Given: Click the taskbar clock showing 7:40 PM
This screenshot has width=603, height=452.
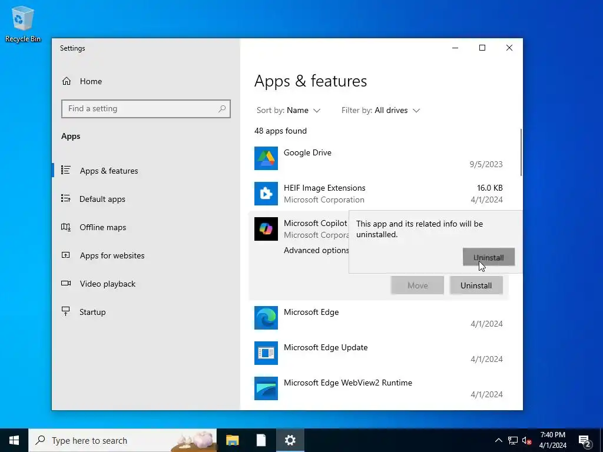Looking at the screenshot, I should 552,440.
